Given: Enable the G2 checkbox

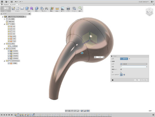Looking at the screenshot, I should point(121,72).
